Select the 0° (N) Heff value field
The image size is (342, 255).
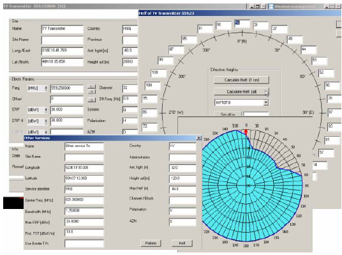(x=242, y=24)
